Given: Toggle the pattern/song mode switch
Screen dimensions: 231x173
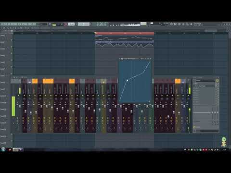Looking at the screenshot, I should pos(54,25).
